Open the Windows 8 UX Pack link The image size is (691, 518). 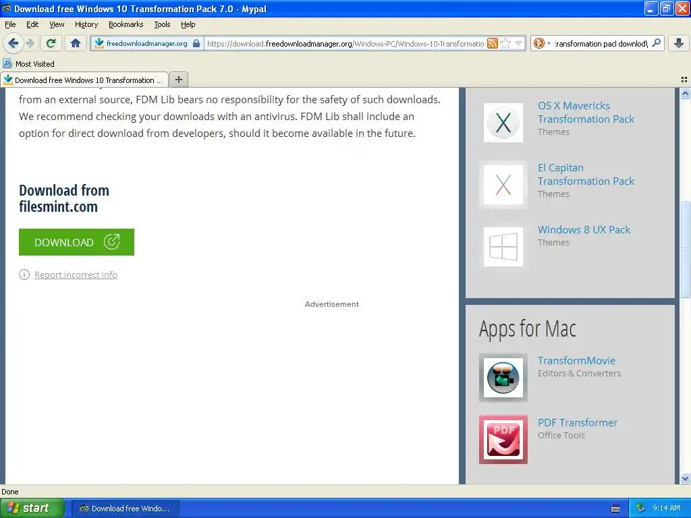pyautogui.click(x=584, y=229)
